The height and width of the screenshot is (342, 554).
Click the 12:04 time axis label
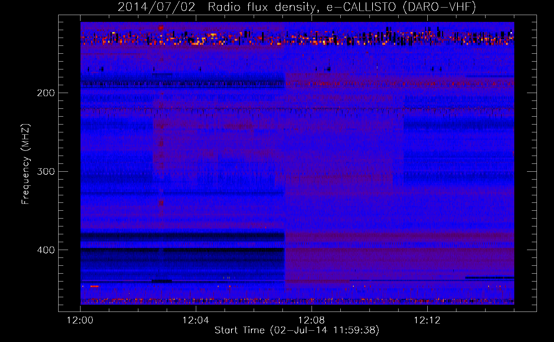pos(196,320)
